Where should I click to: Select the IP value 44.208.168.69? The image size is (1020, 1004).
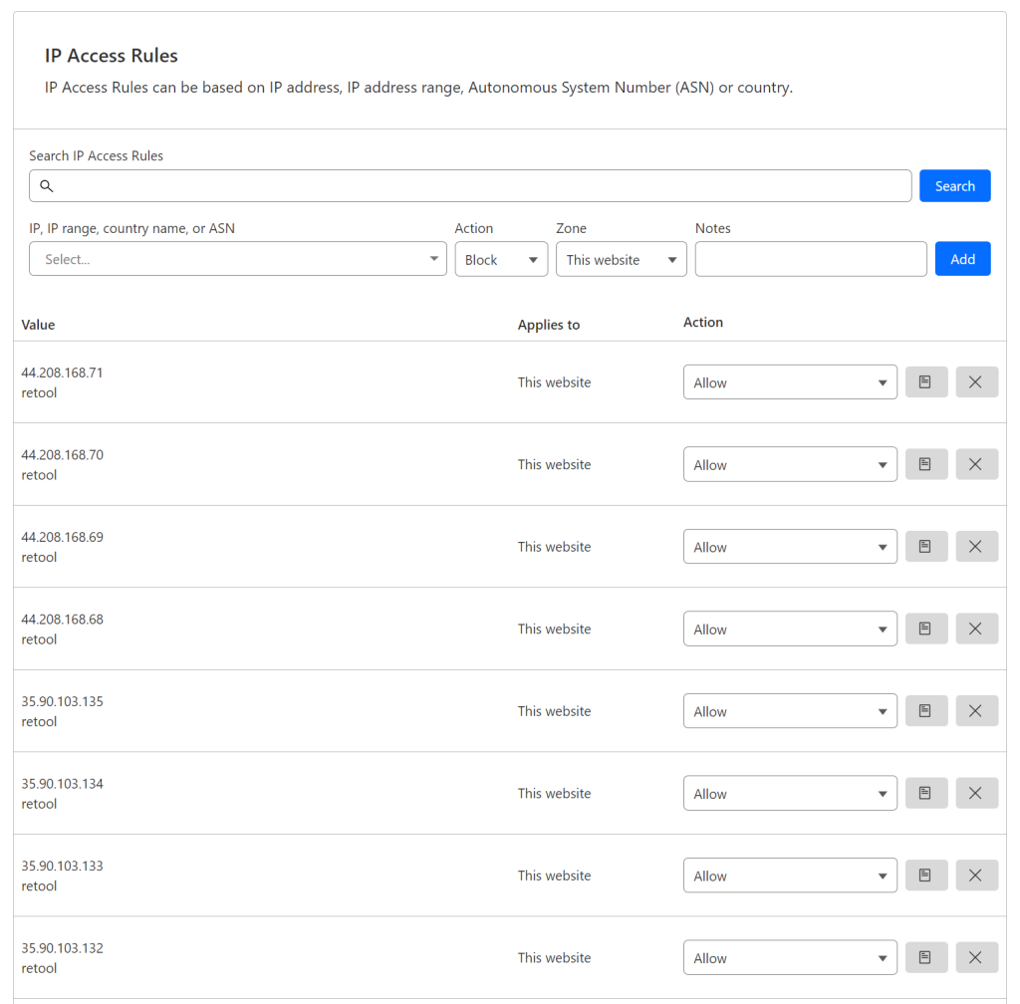coord(62,537)
